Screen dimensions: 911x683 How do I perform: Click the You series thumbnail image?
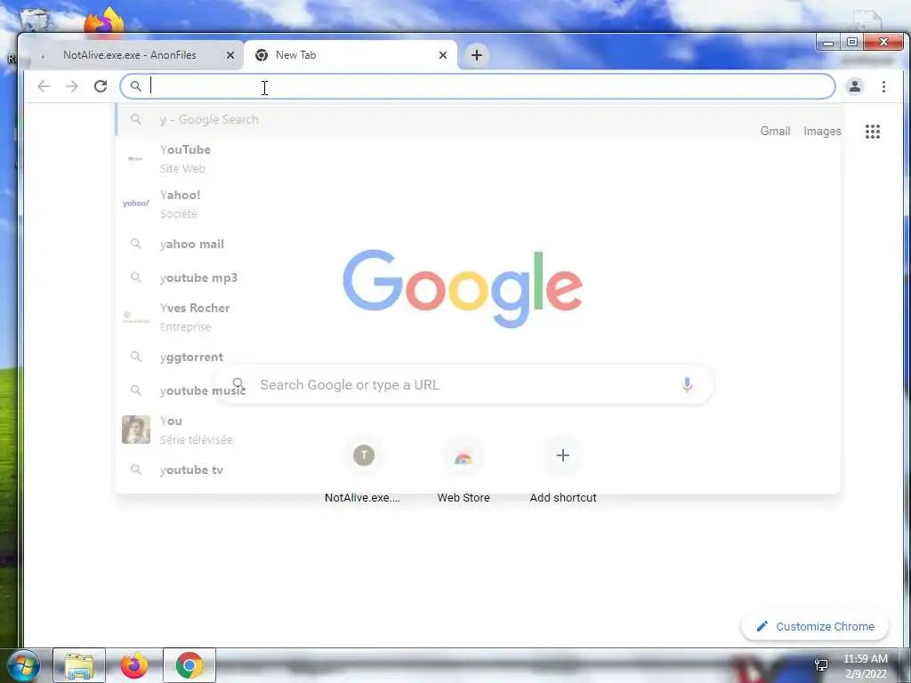[x=136, y=430]
